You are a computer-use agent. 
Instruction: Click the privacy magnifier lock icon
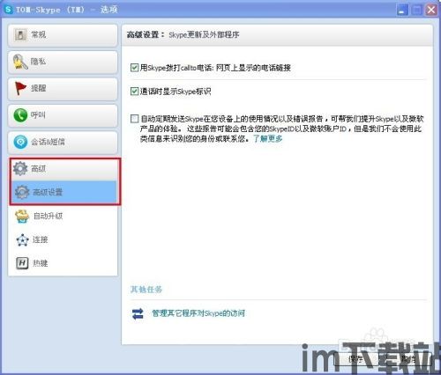[x=20, y=62]
